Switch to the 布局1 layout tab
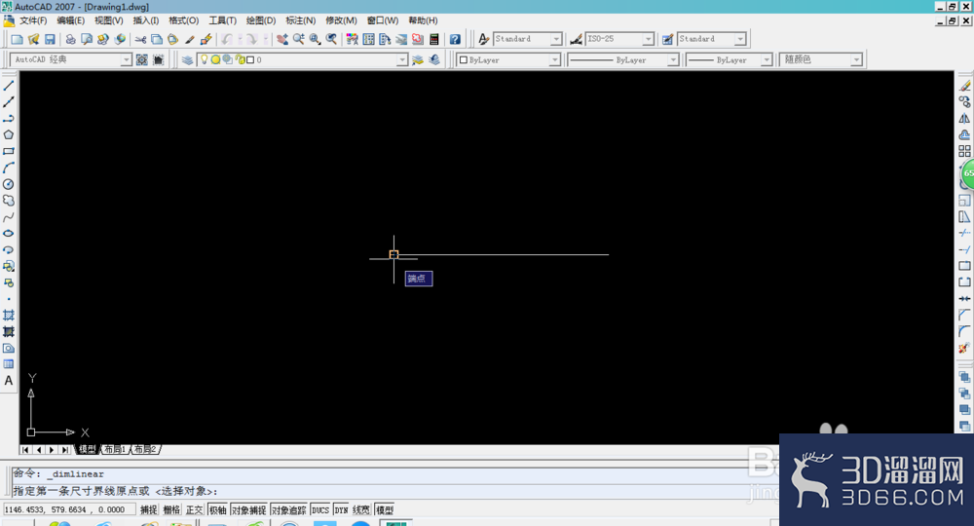Viewport: 974px width, 526px height. [x=115, y=450]
